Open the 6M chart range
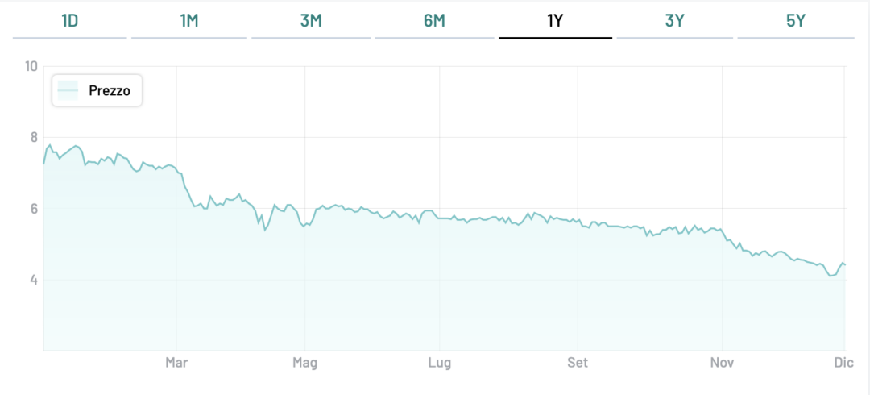Screen dimensions: 870x395 pyautogui.click(x=434, y=21)
